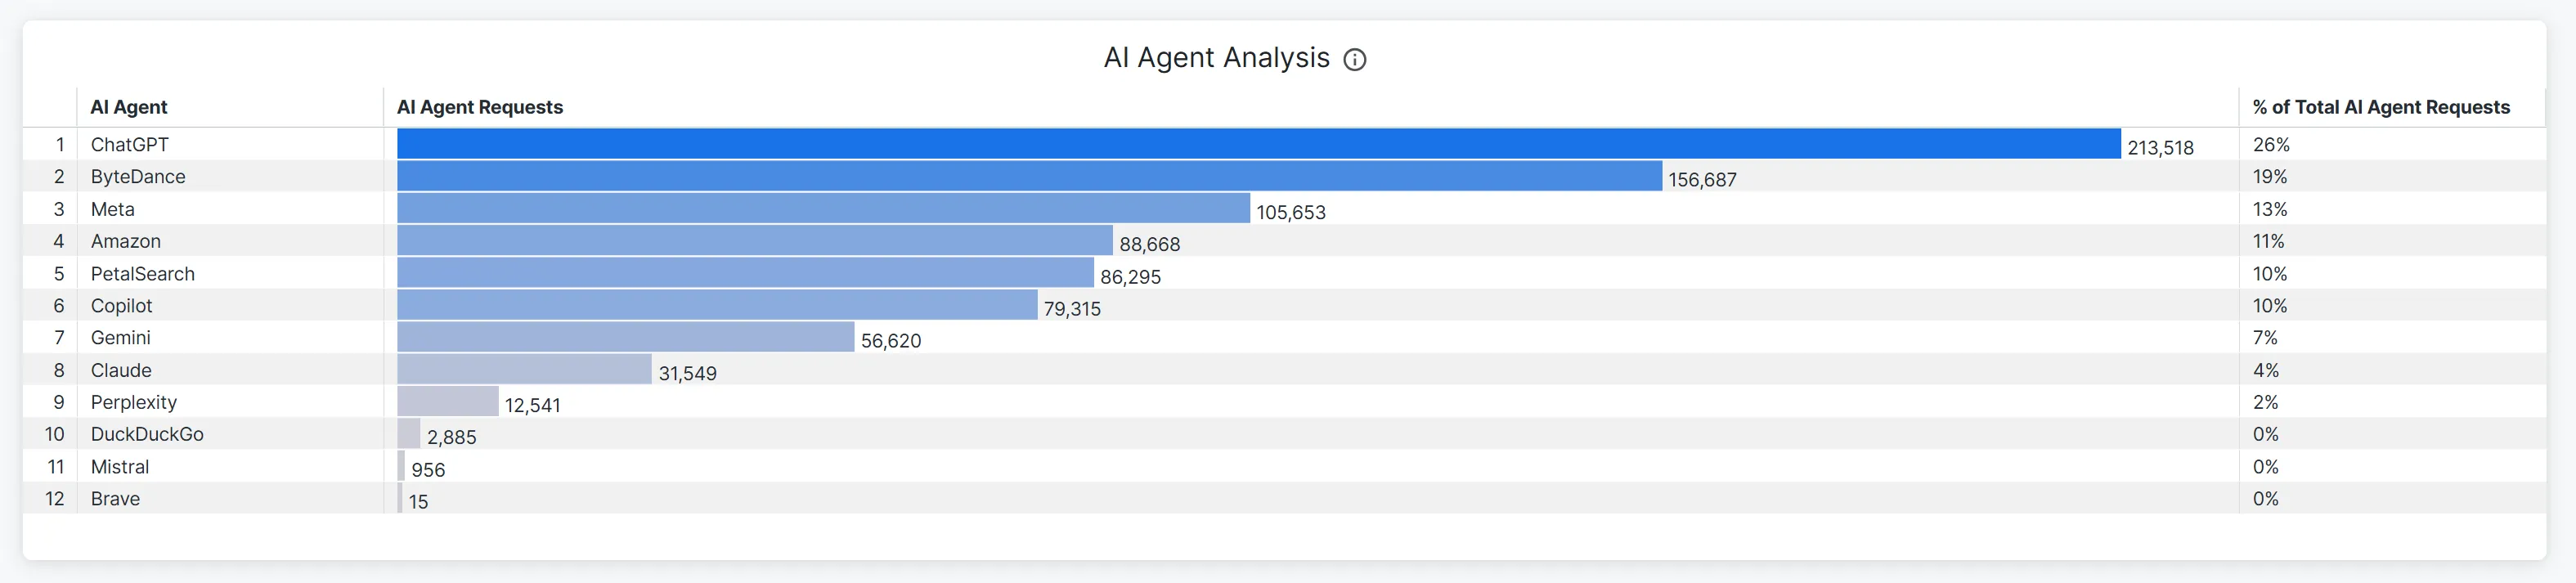The height and width of the screenshot is (583, 2576).
Task: Click the 213,518 value label
Action: coord(2160,147)
